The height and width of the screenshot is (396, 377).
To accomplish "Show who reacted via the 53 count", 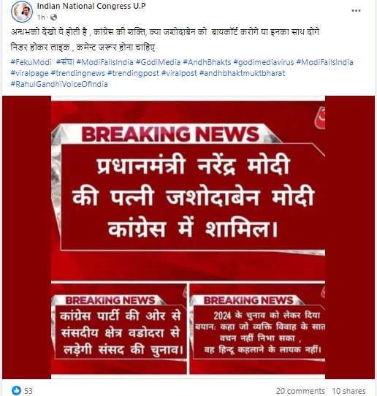I will (28, 391).
